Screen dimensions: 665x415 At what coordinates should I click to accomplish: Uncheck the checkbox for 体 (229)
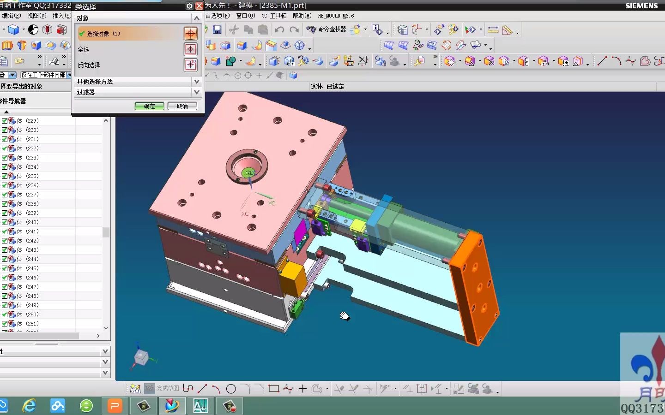point(5,121)
